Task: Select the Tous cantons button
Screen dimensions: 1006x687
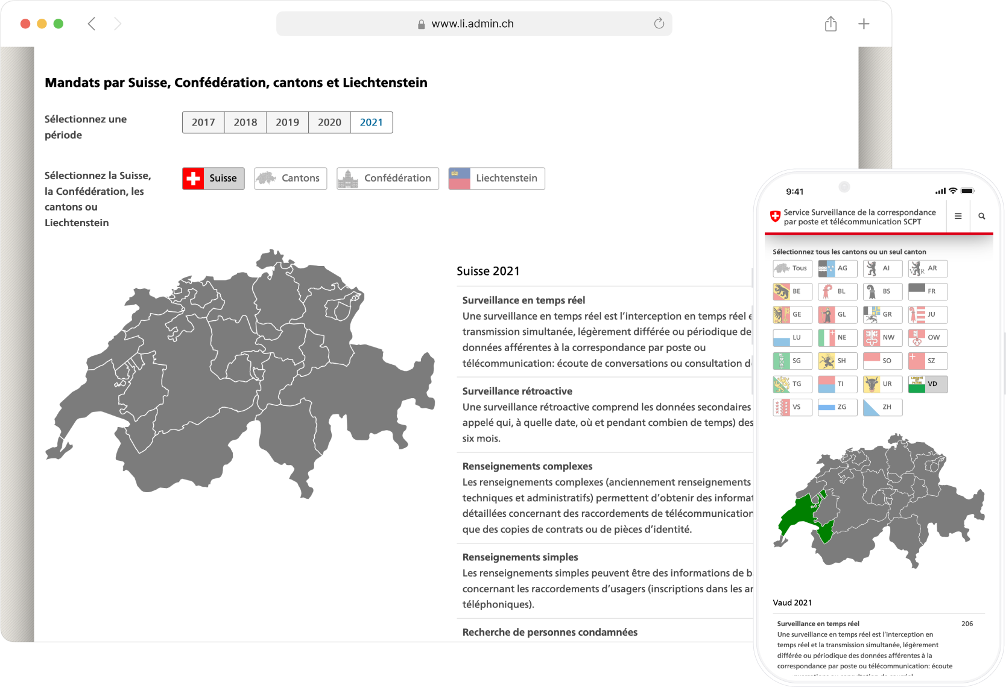Action: point(792,268)
